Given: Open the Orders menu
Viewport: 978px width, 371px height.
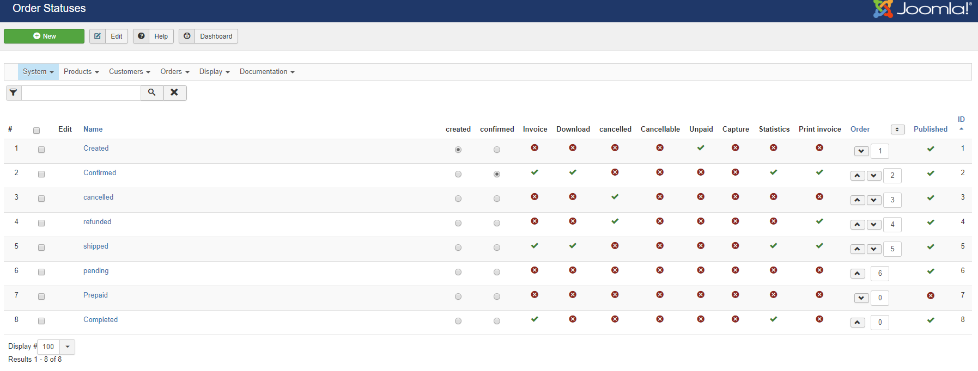Looking at the screenshot, I should pyautogui.click(x=175, y=72).
